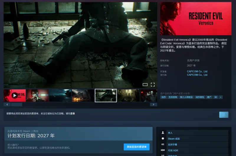The height and width of the screenshot is (156, 236).
Task: Select the dim mansion hall thumbnail
Action: click(129, 95)
